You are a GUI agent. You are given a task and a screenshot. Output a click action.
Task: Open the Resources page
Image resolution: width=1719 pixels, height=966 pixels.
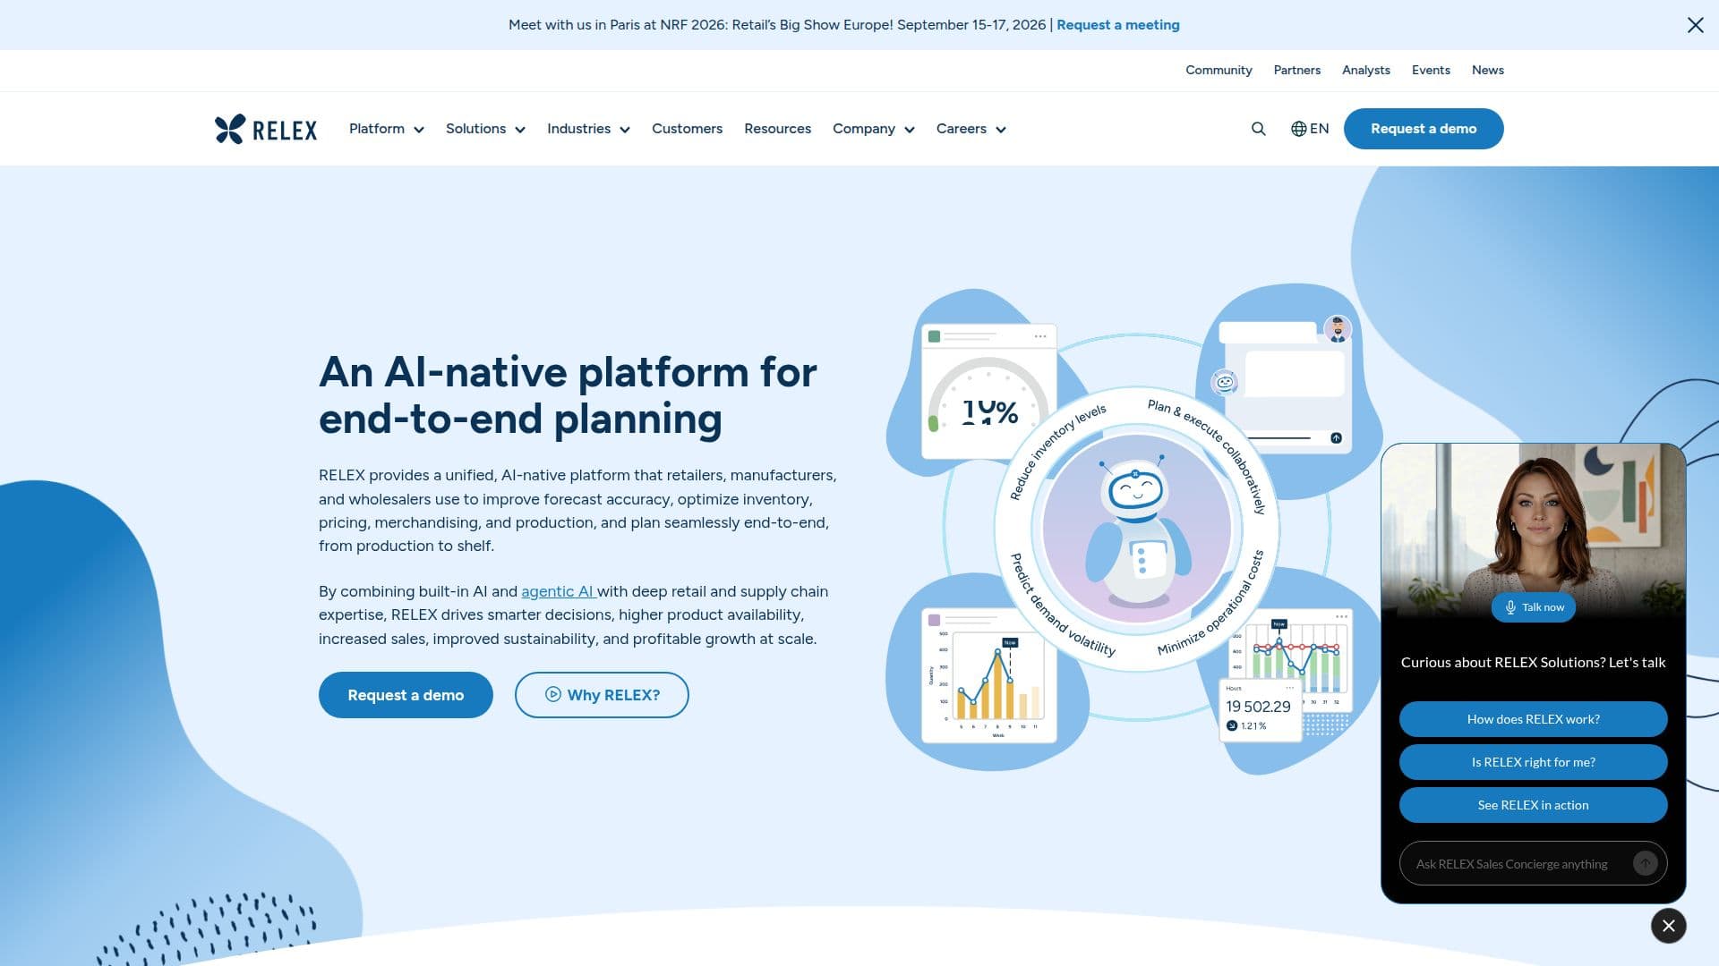pos(777,129)
